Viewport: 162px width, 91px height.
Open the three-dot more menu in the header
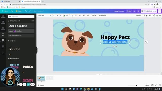(160, 11)
